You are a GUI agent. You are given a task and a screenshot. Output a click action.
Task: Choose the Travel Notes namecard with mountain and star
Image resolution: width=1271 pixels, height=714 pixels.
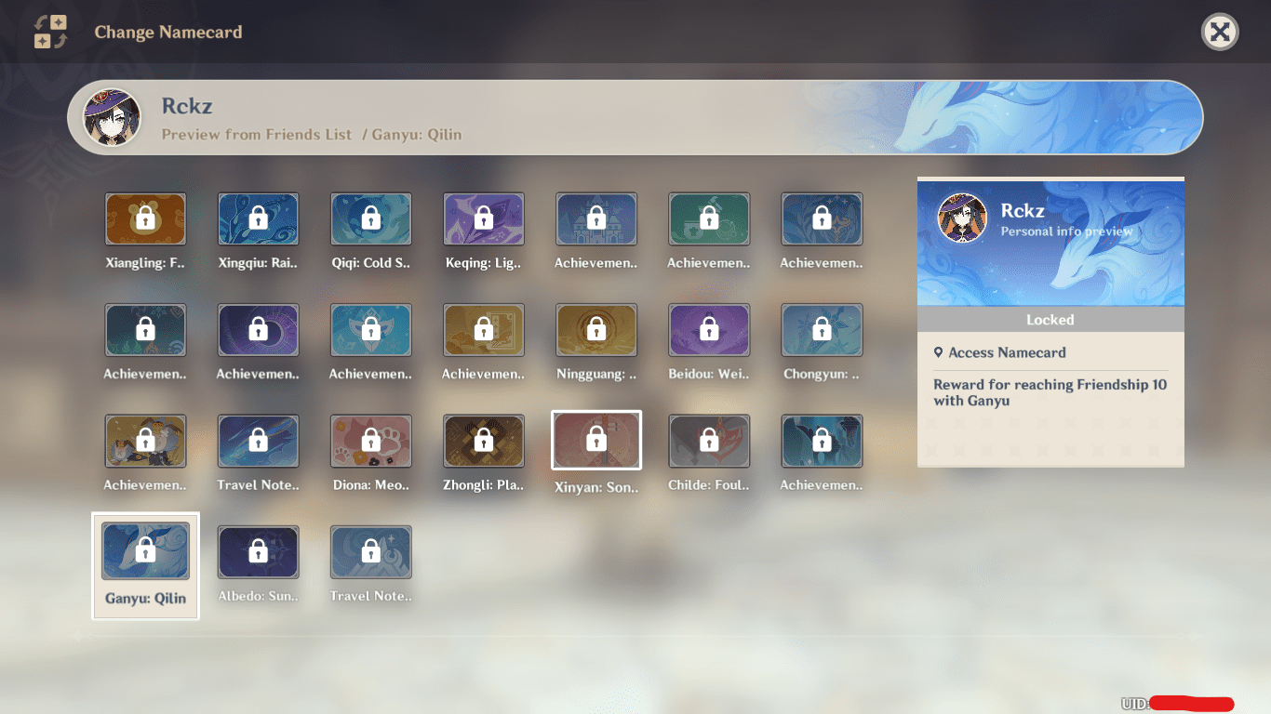point(370,551)
